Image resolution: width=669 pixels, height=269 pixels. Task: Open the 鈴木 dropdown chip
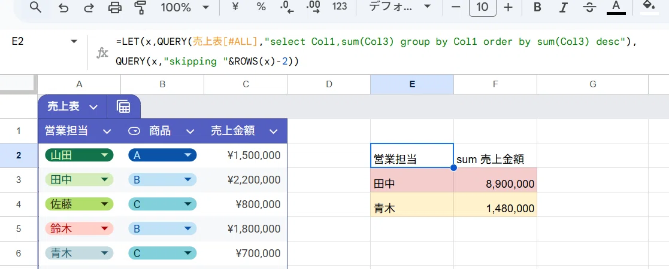coord(79,229)
